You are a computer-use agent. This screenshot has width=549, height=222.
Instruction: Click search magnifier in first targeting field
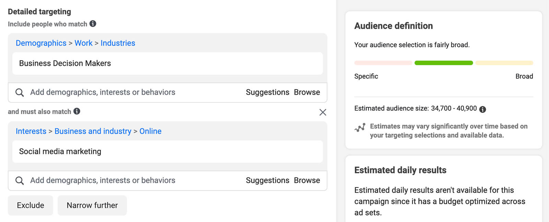coord(20,92)
